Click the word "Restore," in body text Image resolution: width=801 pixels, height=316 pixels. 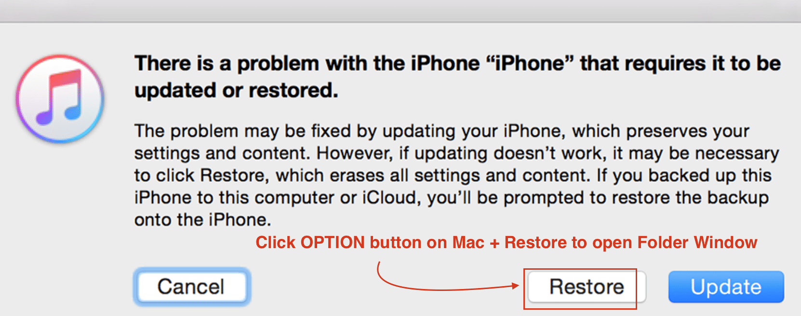point(234,176)
